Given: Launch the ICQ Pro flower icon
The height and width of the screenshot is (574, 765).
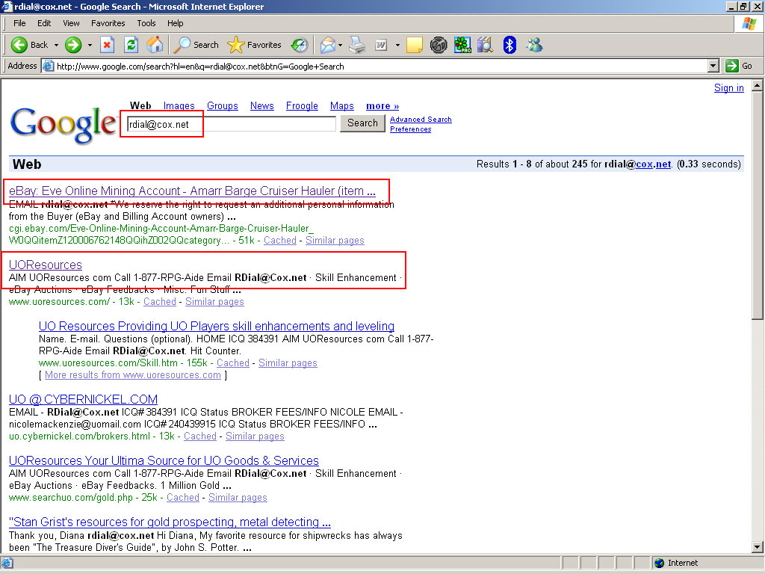Looking at the screenshot, I should click(x=462, y=45).
